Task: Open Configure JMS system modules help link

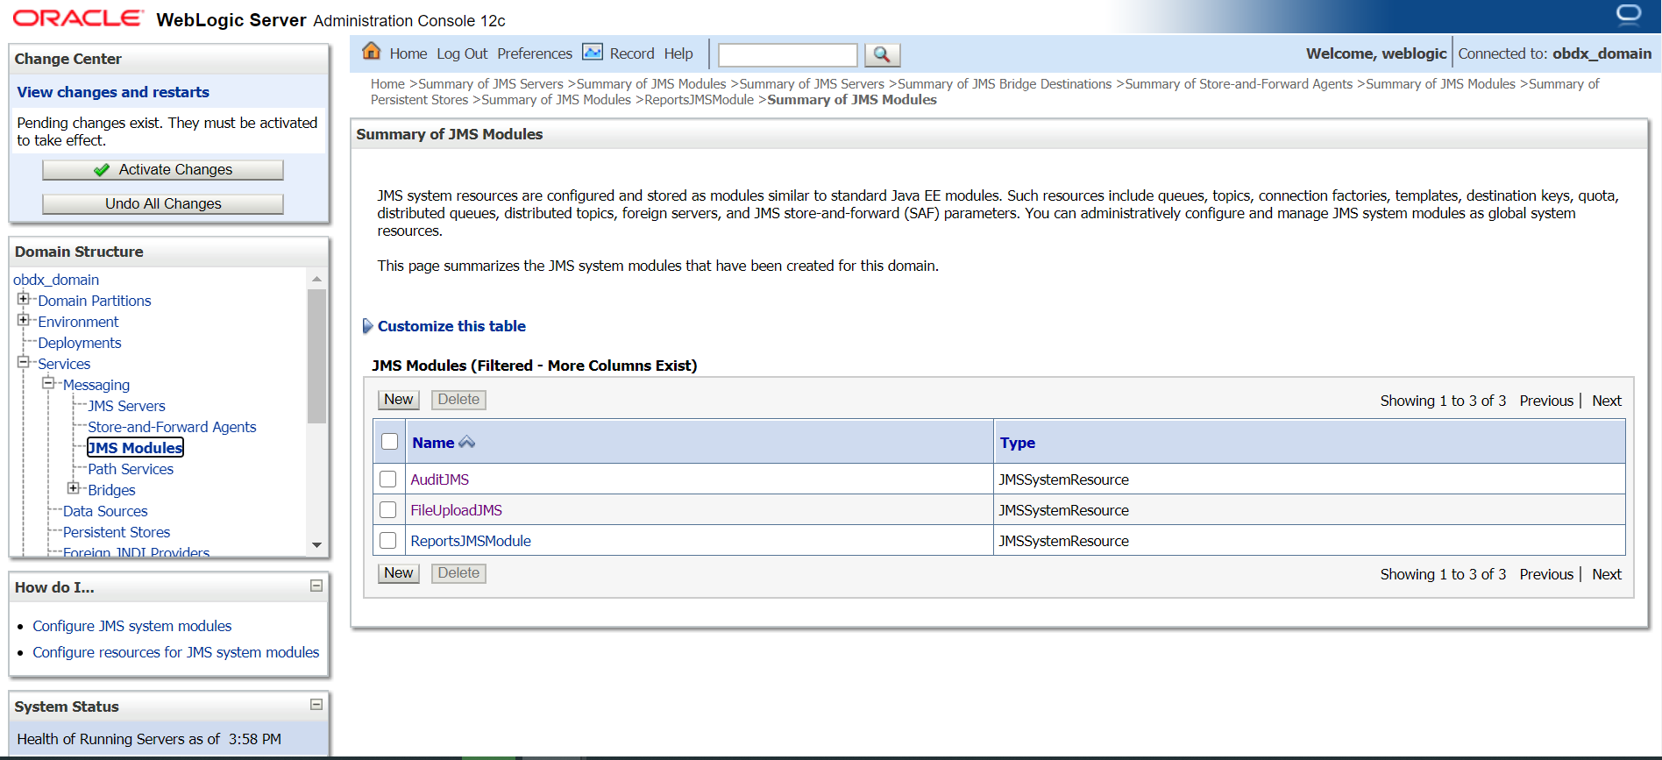Action: point(132,626)
